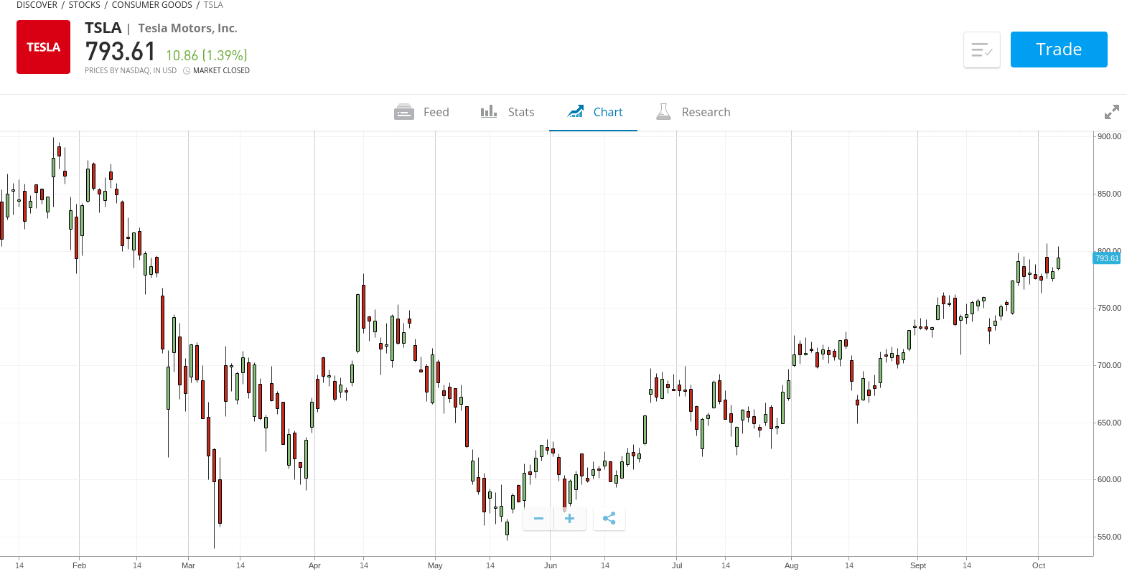Click the TSLA ticker heading
Screen dimensions: 1127x574
pyautogui.click(x=103, y=28)
